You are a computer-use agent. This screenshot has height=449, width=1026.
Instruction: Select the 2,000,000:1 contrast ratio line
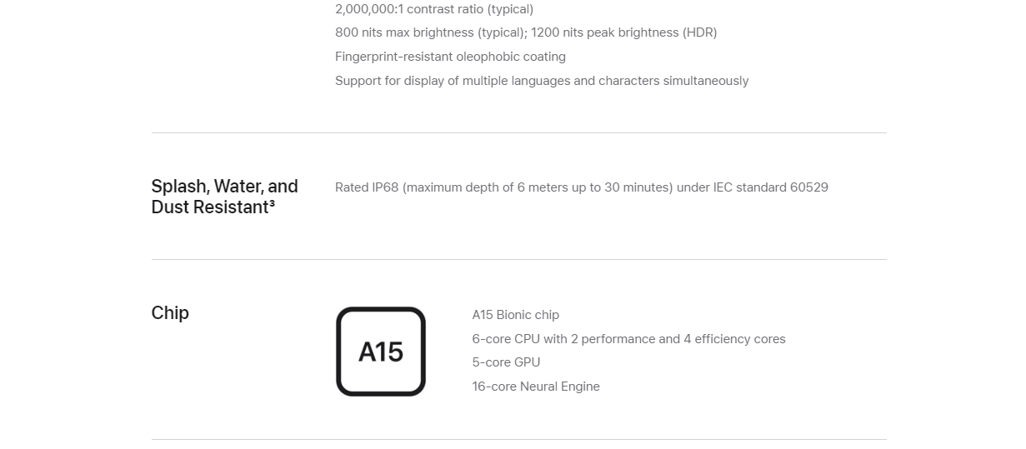(434, 9)
